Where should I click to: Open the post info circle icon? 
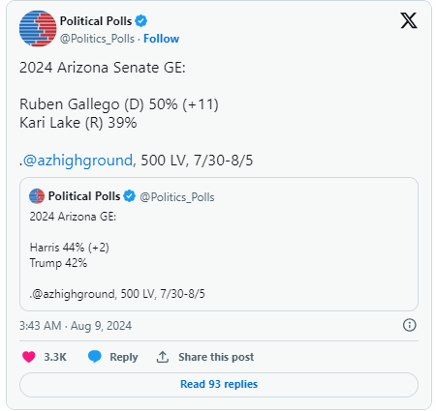click(x=410, y=325)
